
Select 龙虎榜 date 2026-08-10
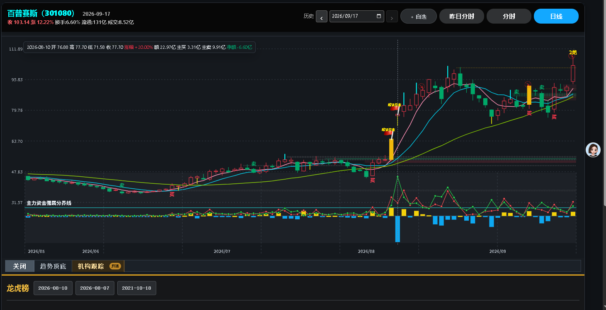tap(53, 288)
